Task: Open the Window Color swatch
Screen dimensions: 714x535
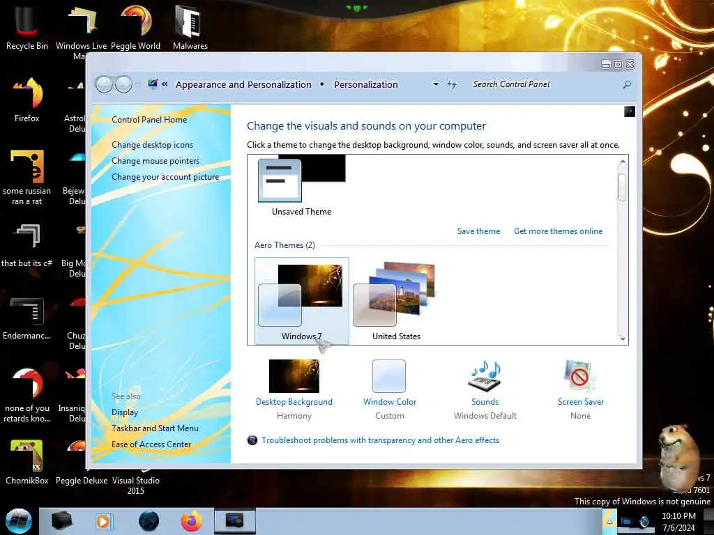Action: coord(389,375)
